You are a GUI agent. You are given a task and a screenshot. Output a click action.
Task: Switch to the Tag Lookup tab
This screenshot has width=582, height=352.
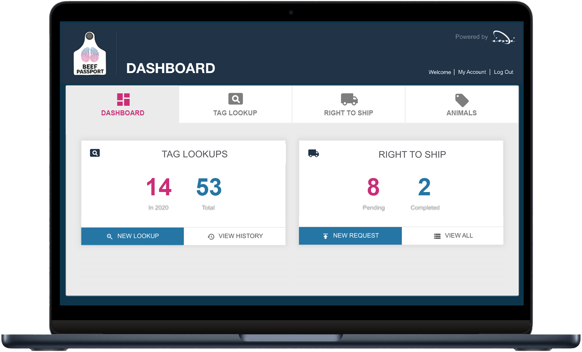pyautogui.click(x=235, y=113)
